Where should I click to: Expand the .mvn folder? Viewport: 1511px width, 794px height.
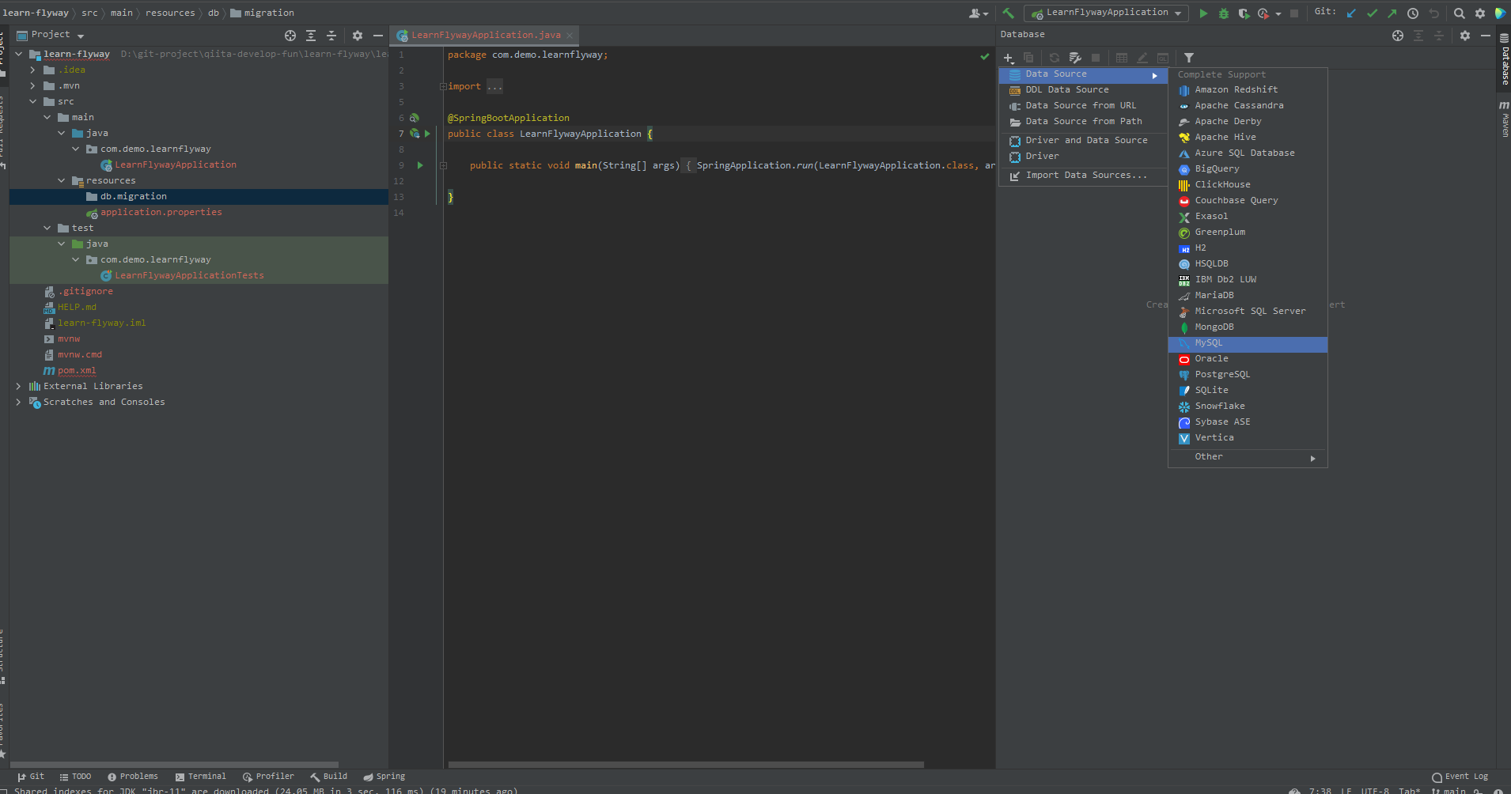pyautogui.click(x=33, y=86)
